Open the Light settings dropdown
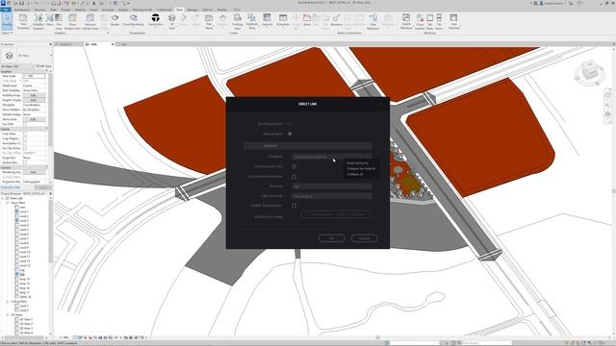Screen dimensions: 616x346 [x=332, y=196]
